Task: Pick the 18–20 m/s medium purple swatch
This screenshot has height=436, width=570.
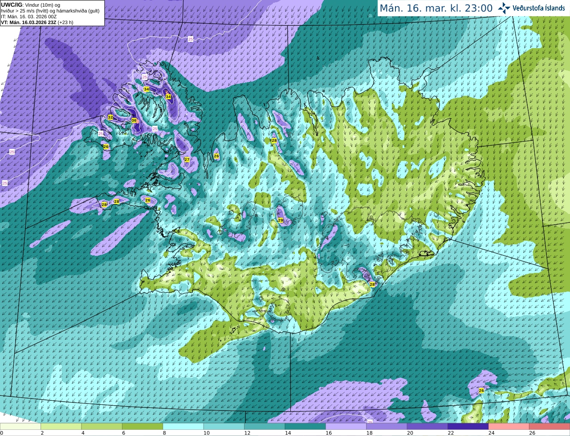Action: point(387,427)
